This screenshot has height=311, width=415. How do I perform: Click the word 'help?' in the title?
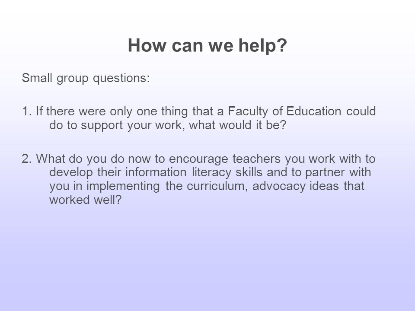pyautogui.click(x=262, y=46)
